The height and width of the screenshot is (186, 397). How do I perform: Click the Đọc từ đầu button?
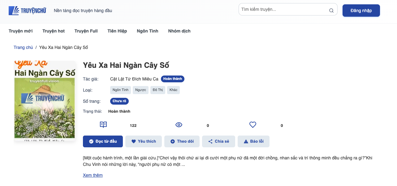point(103,141)
